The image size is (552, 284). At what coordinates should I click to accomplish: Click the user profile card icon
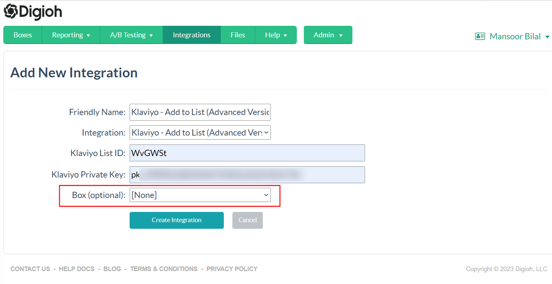pyautogui.click(x=480, y=36)
